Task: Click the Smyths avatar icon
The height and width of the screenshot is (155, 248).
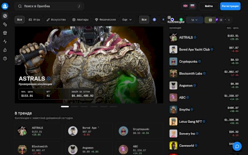Action: pos(173,110)
